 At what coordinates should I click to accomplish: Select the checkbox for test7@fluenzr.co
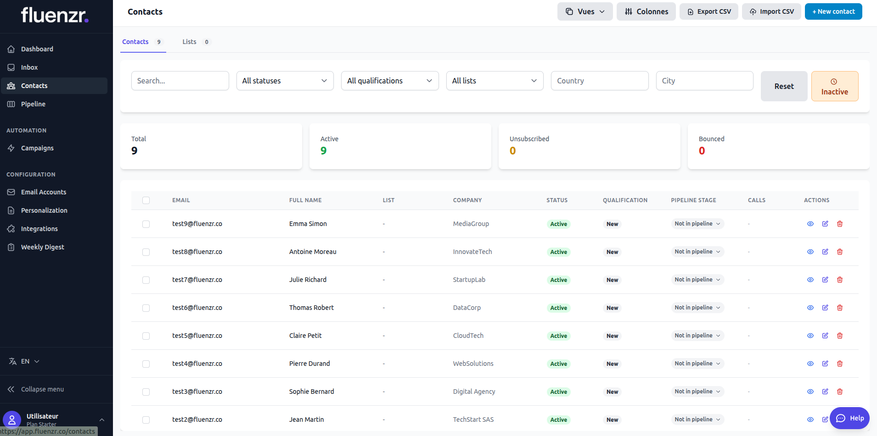click(146, 280)
